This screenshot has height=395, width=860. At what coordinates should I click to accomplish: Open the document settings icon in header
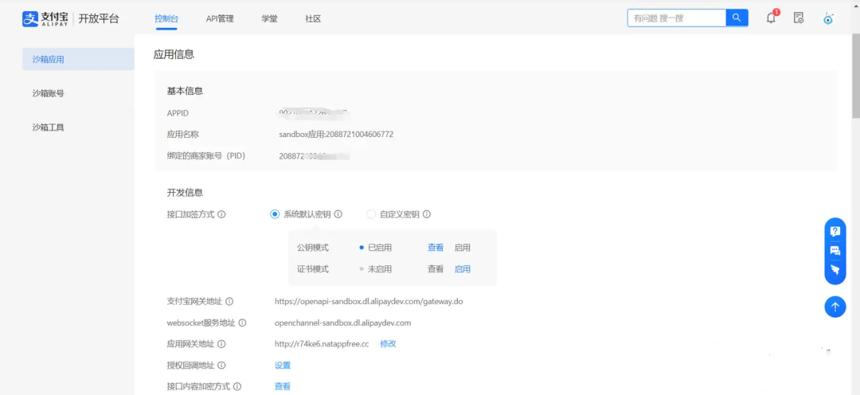tap(799, 18)
